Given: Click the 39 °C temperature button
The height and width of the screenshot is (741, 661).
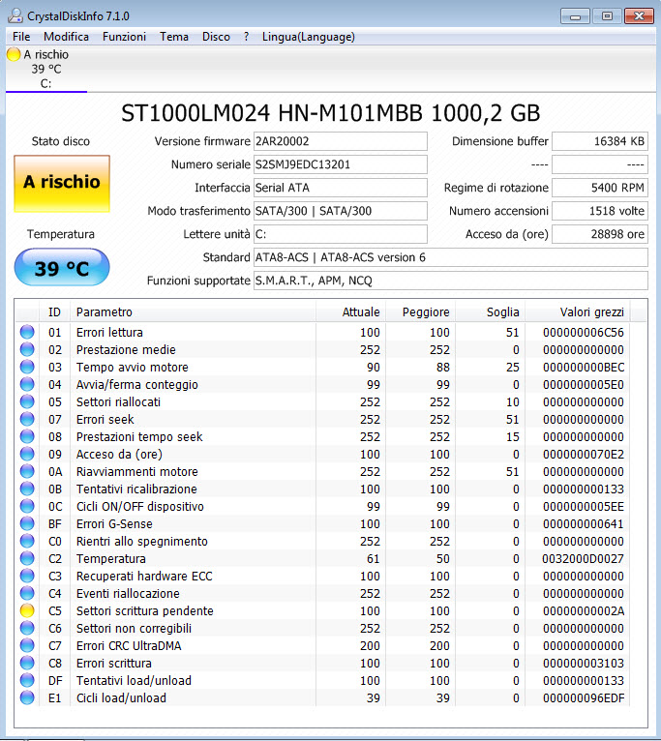Looking at the screenshot, I should [62, 268].
